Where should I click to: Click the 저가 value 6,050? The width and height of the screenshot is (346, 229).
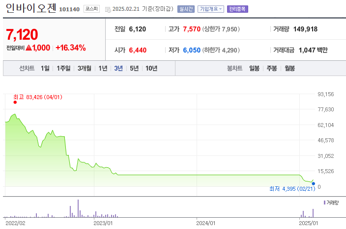(192, 50)
